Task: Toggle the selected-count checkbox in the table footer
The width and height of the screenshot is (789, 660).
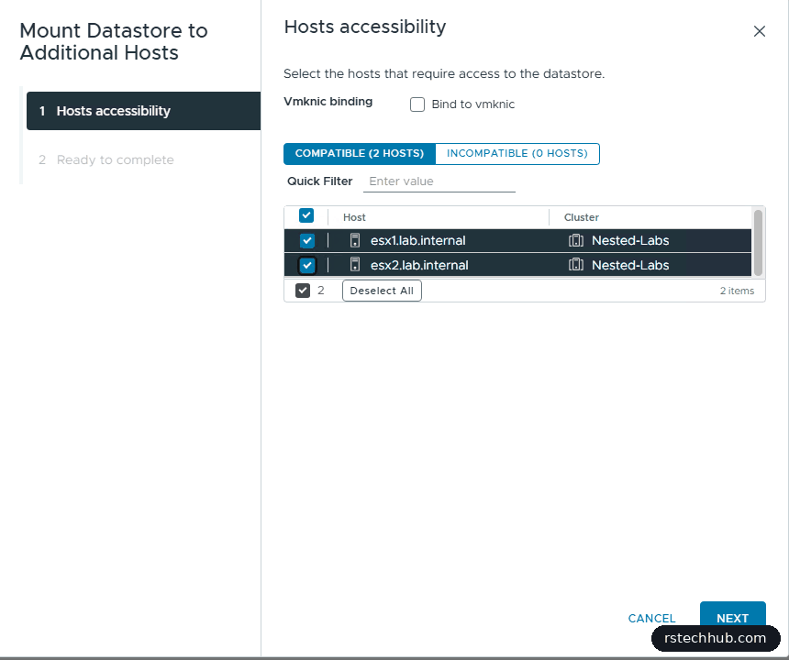Action: coord(303,291)
